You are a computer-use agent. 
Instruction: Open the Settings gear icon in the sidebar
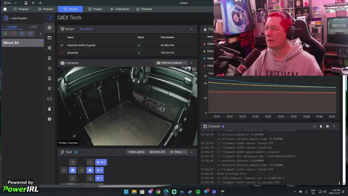click(x=49, y=119)
